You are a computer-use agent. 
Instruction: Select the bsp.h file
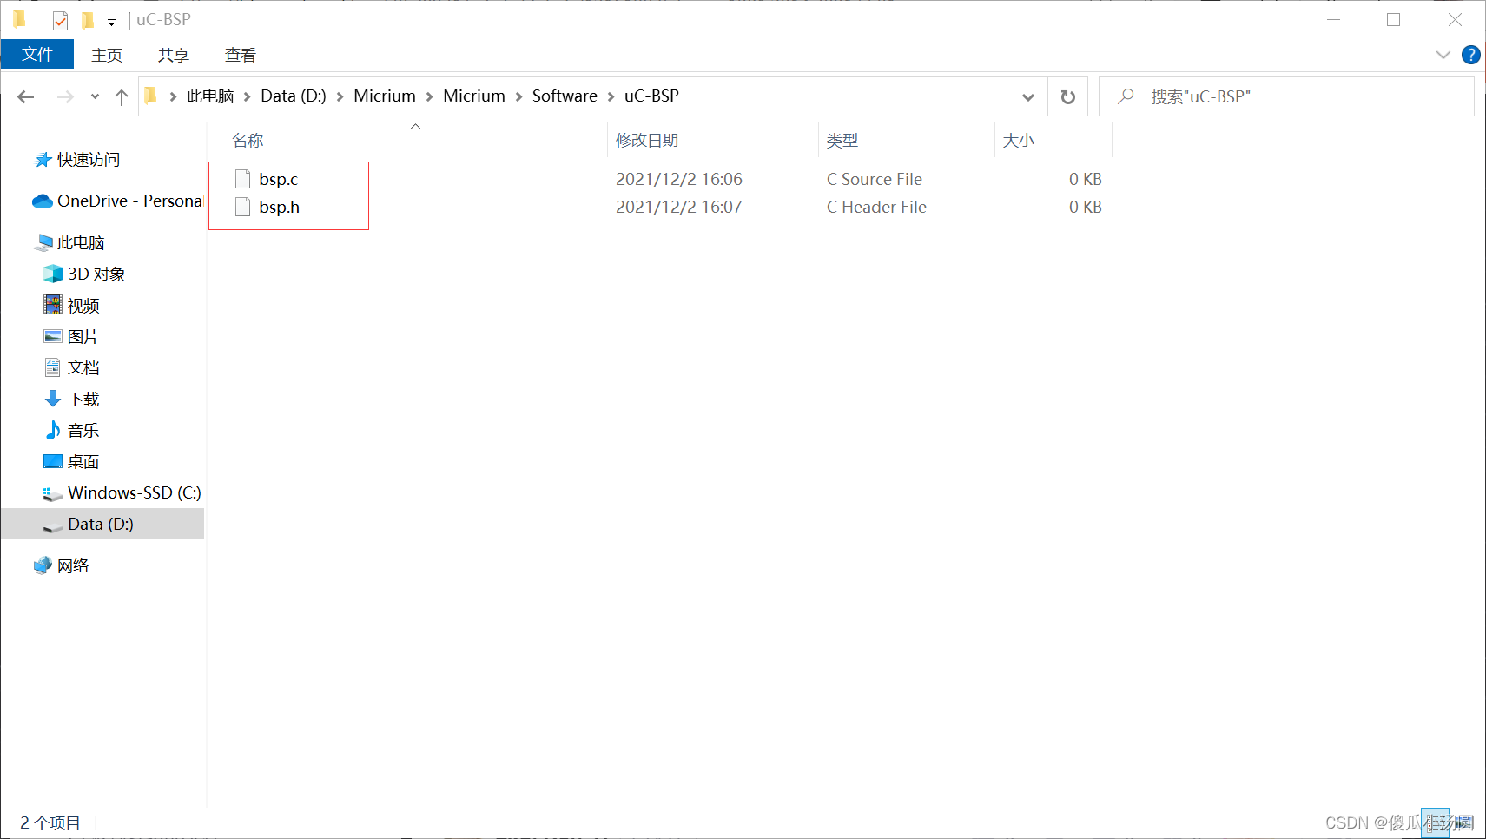279,207
